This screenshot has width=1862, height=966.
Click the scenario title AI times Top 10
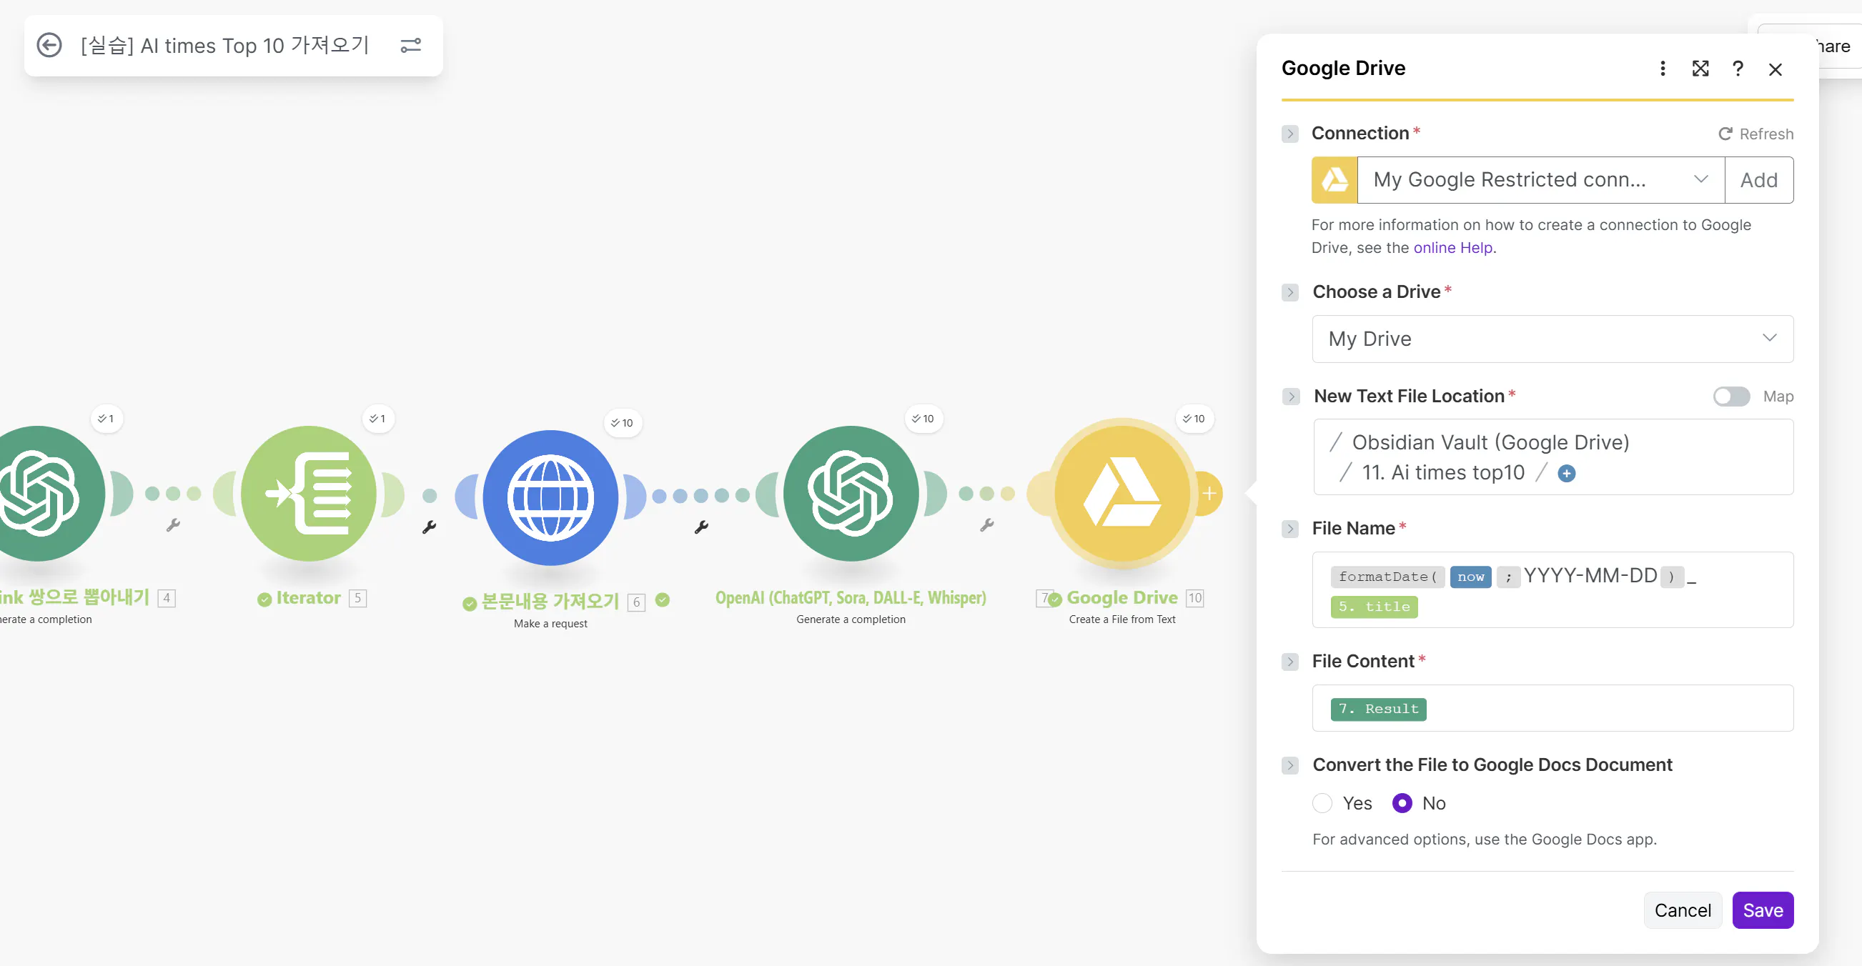(225, 45)
